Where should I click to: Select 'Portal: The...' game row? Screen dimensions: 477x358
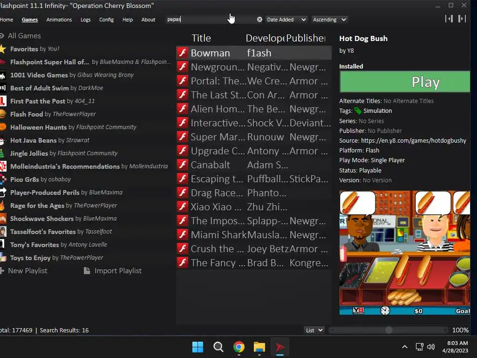pyautogui.click(x=254, y=81)
